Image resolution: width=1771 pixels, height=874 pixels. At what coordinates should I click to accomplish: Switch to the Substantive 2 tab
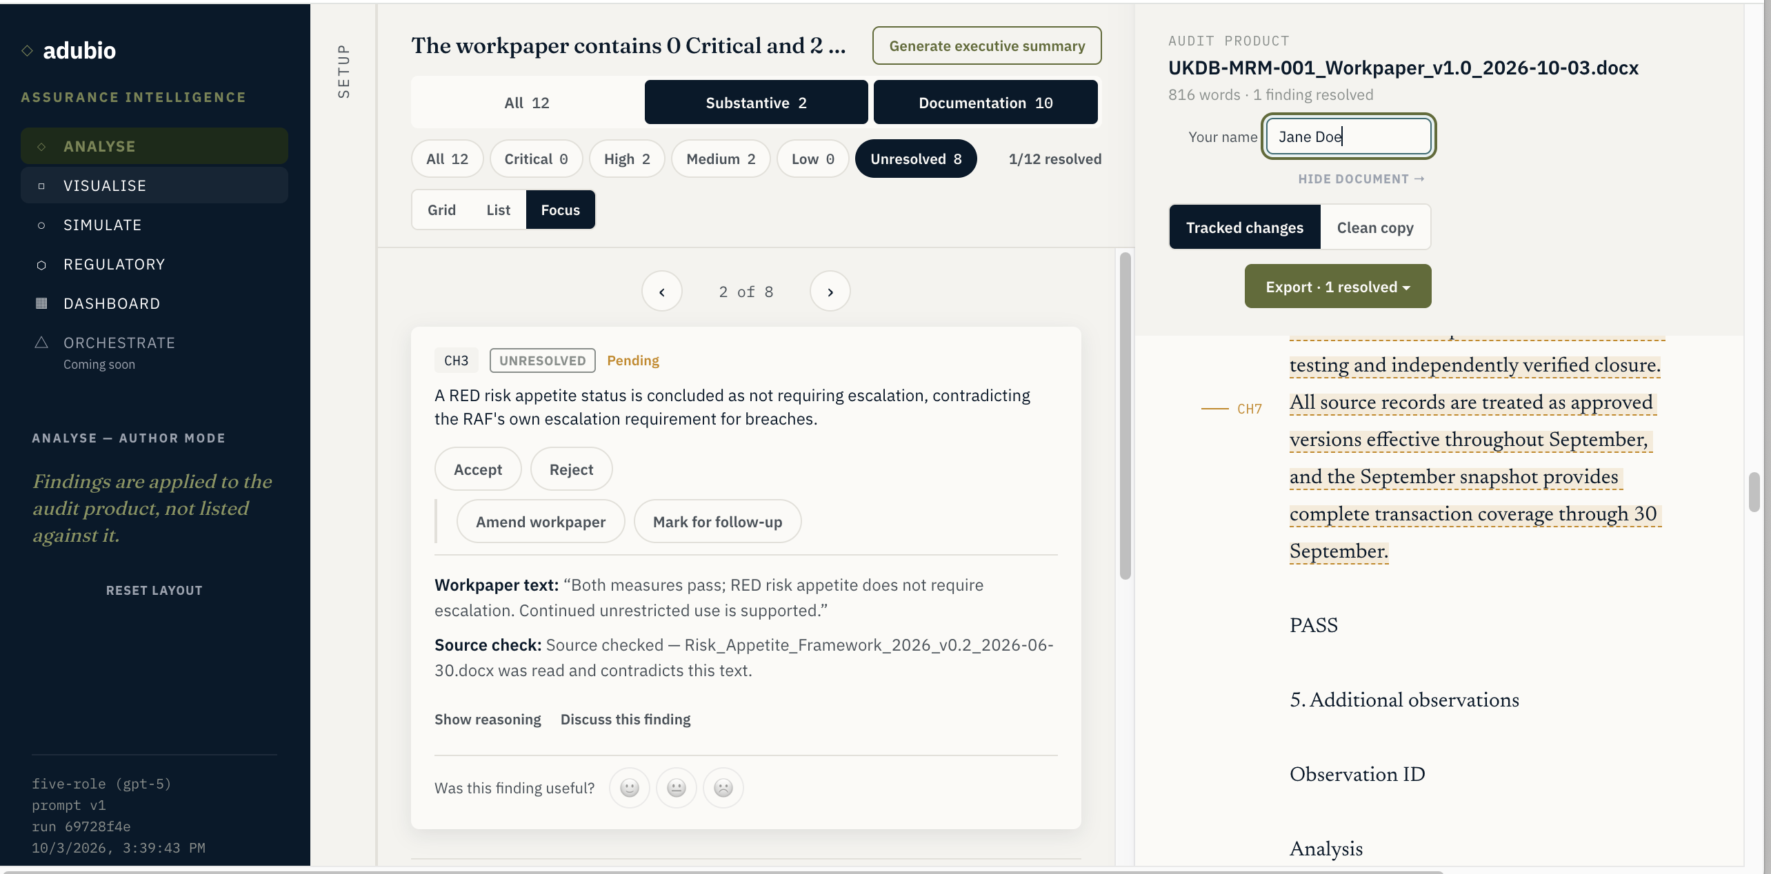[x=756, y=103]
